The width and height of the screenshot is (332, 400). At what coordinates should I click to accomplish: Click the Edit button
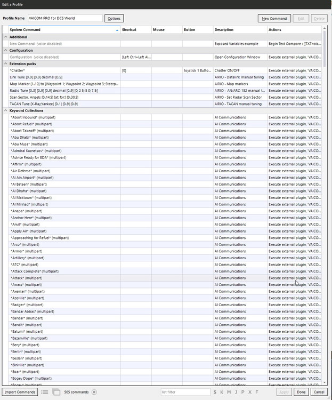tap(301, 18)
